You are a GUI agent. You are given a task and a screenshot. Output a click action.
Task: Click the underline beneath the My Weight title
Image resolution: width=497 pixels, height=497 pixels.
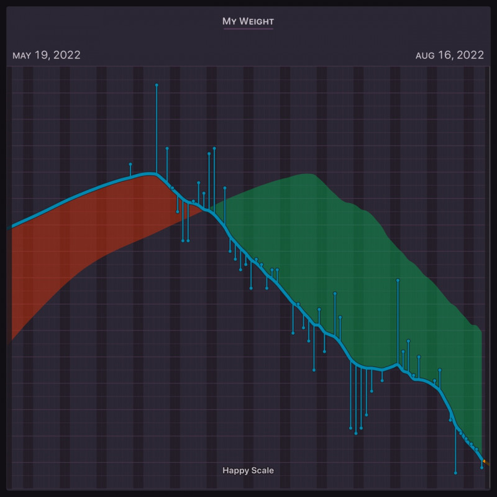pyautogui.click(x=248, y=28)
